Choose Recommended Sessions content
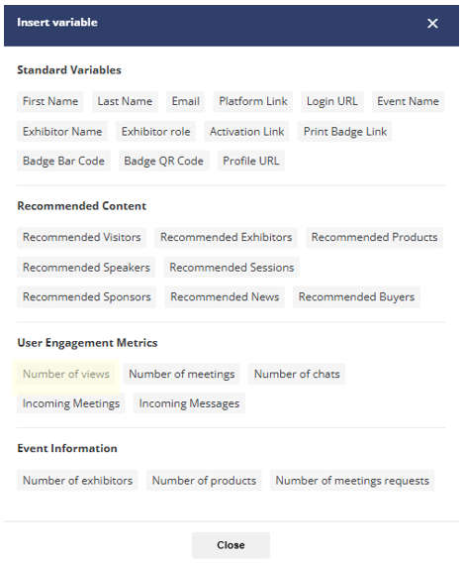This screenshot has height=567, width=463. tap(231, 268)
